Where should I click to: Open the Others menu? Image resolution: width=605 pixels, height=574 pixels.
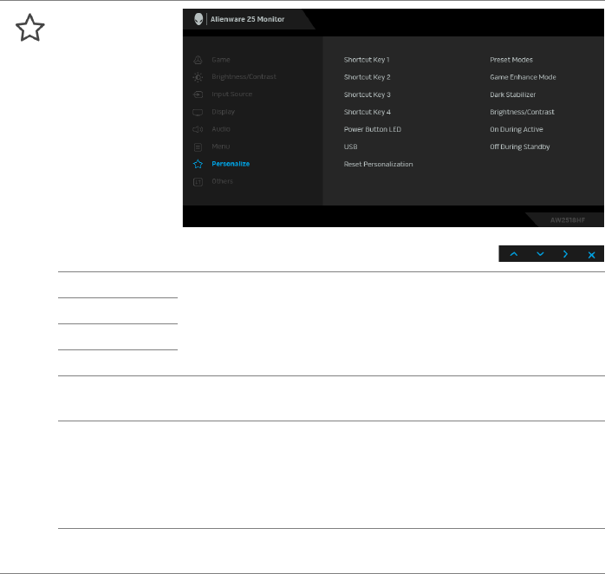(222, 181)
